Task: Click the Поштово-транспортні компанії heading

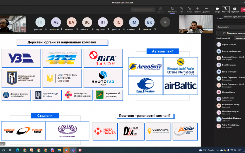Action: (145, 116)
